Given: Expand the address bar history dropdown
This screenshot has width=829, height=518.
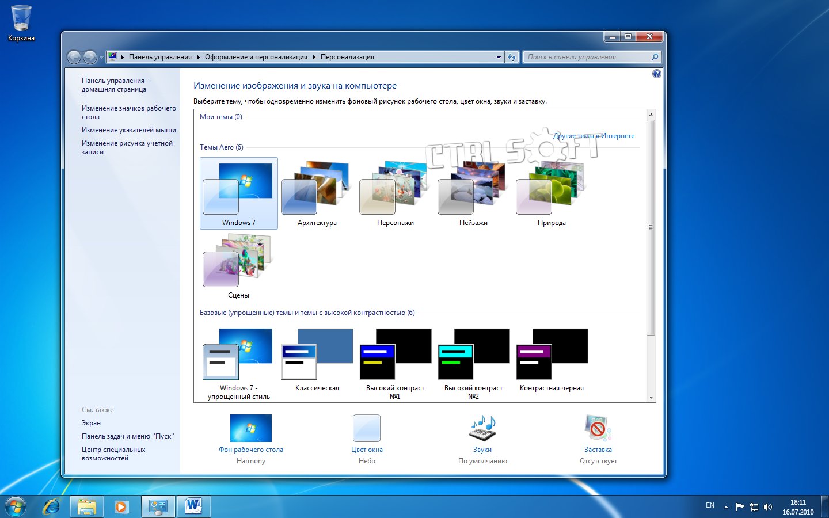Looking at the screenshot, I should coord(499,57).
